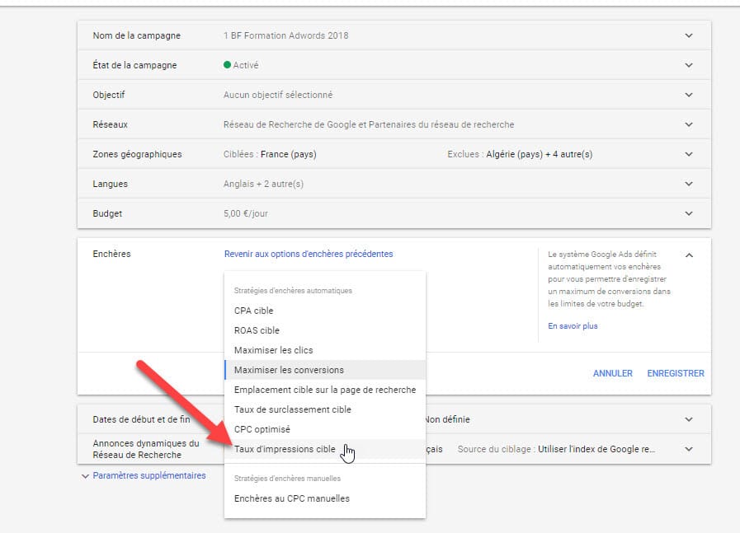The height and width of the screenshot is (533, 740).
Task: Click the Anglais + 2 autre(s) value
Action: pyautogui.click(x=263, y=184)
